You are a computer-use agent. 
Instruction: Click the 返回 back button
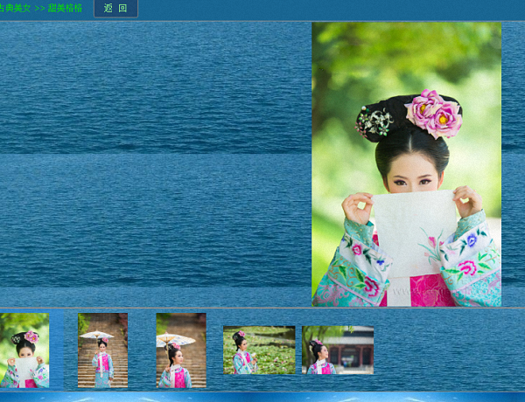click(x=115, y=8)
